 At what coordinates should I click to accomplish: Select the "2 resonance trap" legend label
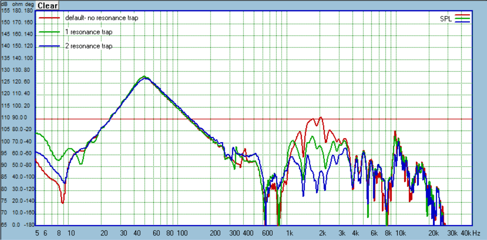[88, 46]
